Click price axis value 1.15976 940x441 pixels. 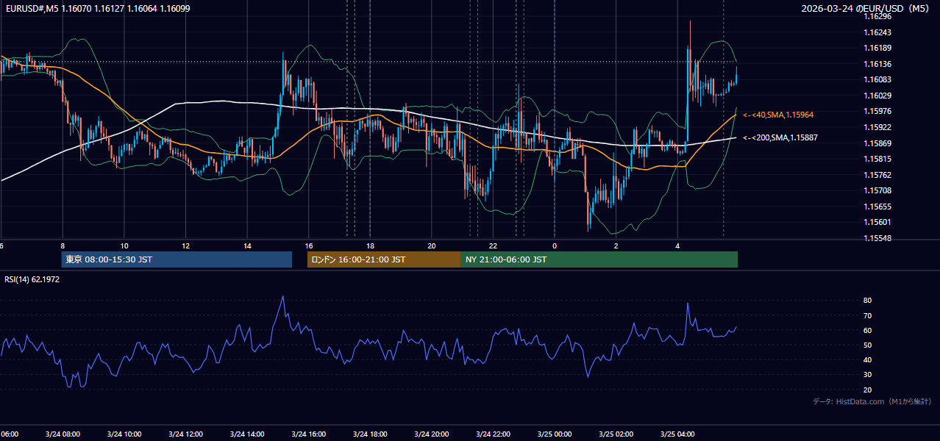point(879,111)
